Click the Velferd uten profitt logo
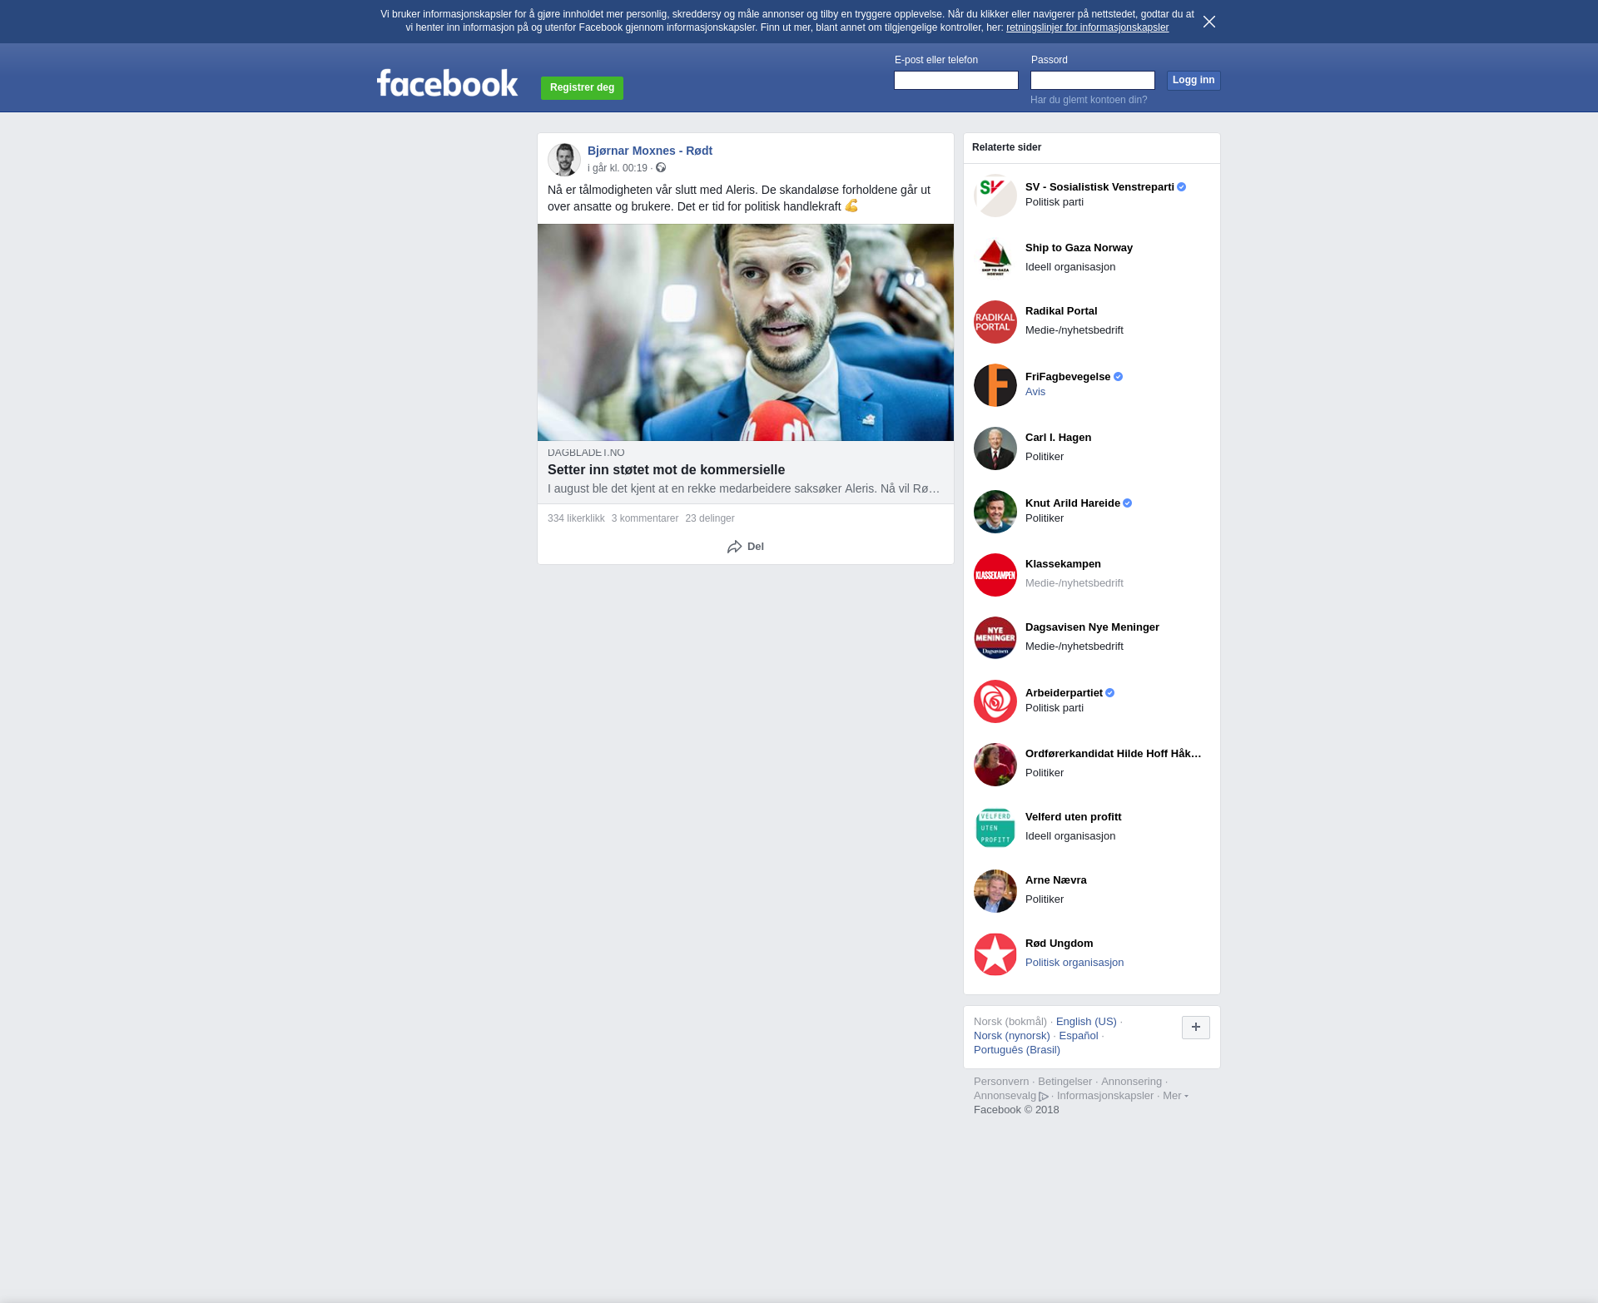Viewport: 1598px width, 1303px height. coord(995,828)
